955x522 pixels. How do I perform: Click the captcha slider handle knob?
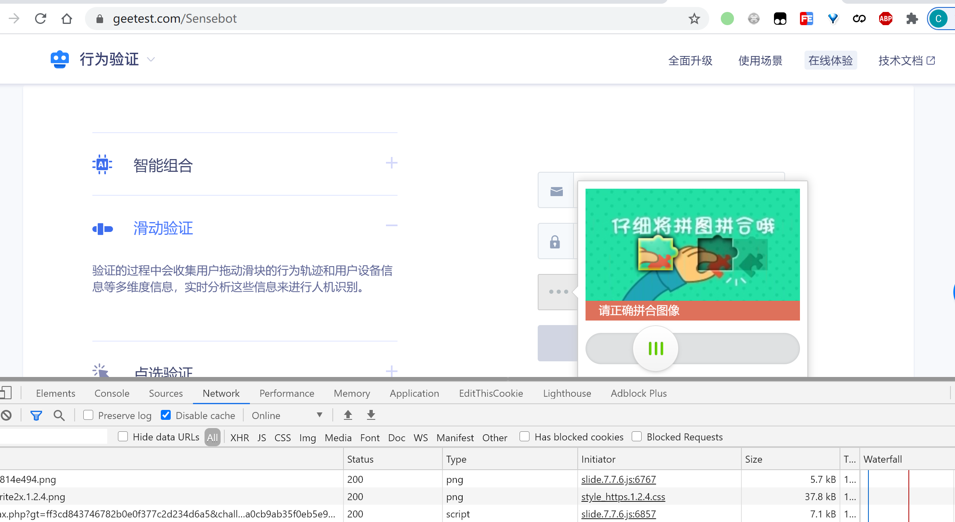coord(655,349)
